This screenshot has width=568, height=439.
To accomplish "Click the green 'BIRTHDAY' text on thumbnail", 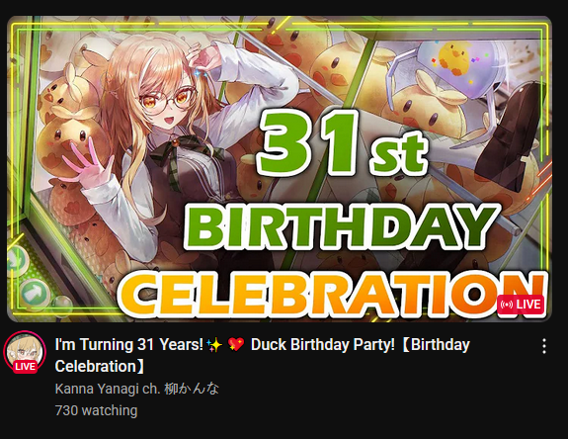I will tap(341, 227).
